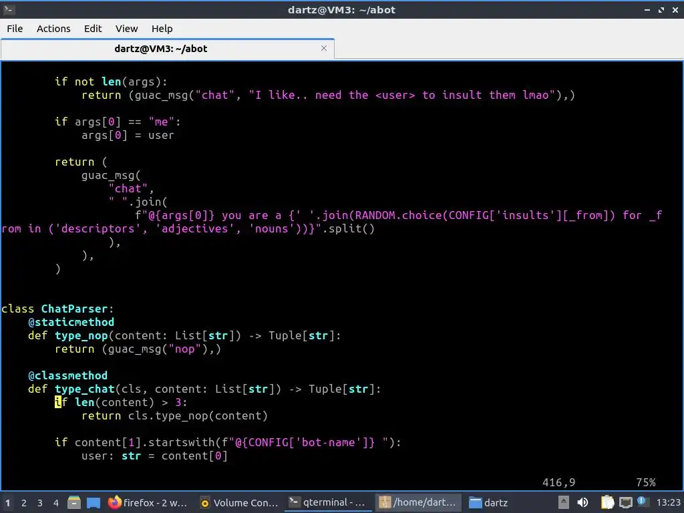Switch to the Firefox taskbar window

point(148,502)
